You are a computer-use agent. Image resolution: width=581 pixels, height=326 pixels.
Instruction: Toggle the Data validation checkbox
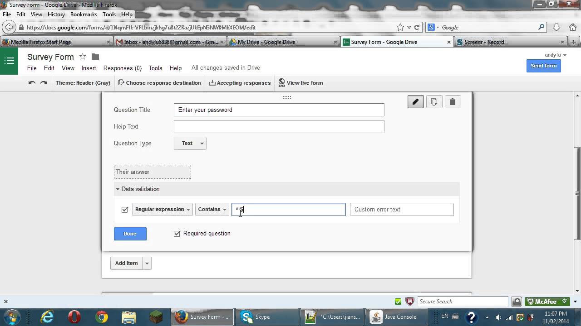coord(125,210)
